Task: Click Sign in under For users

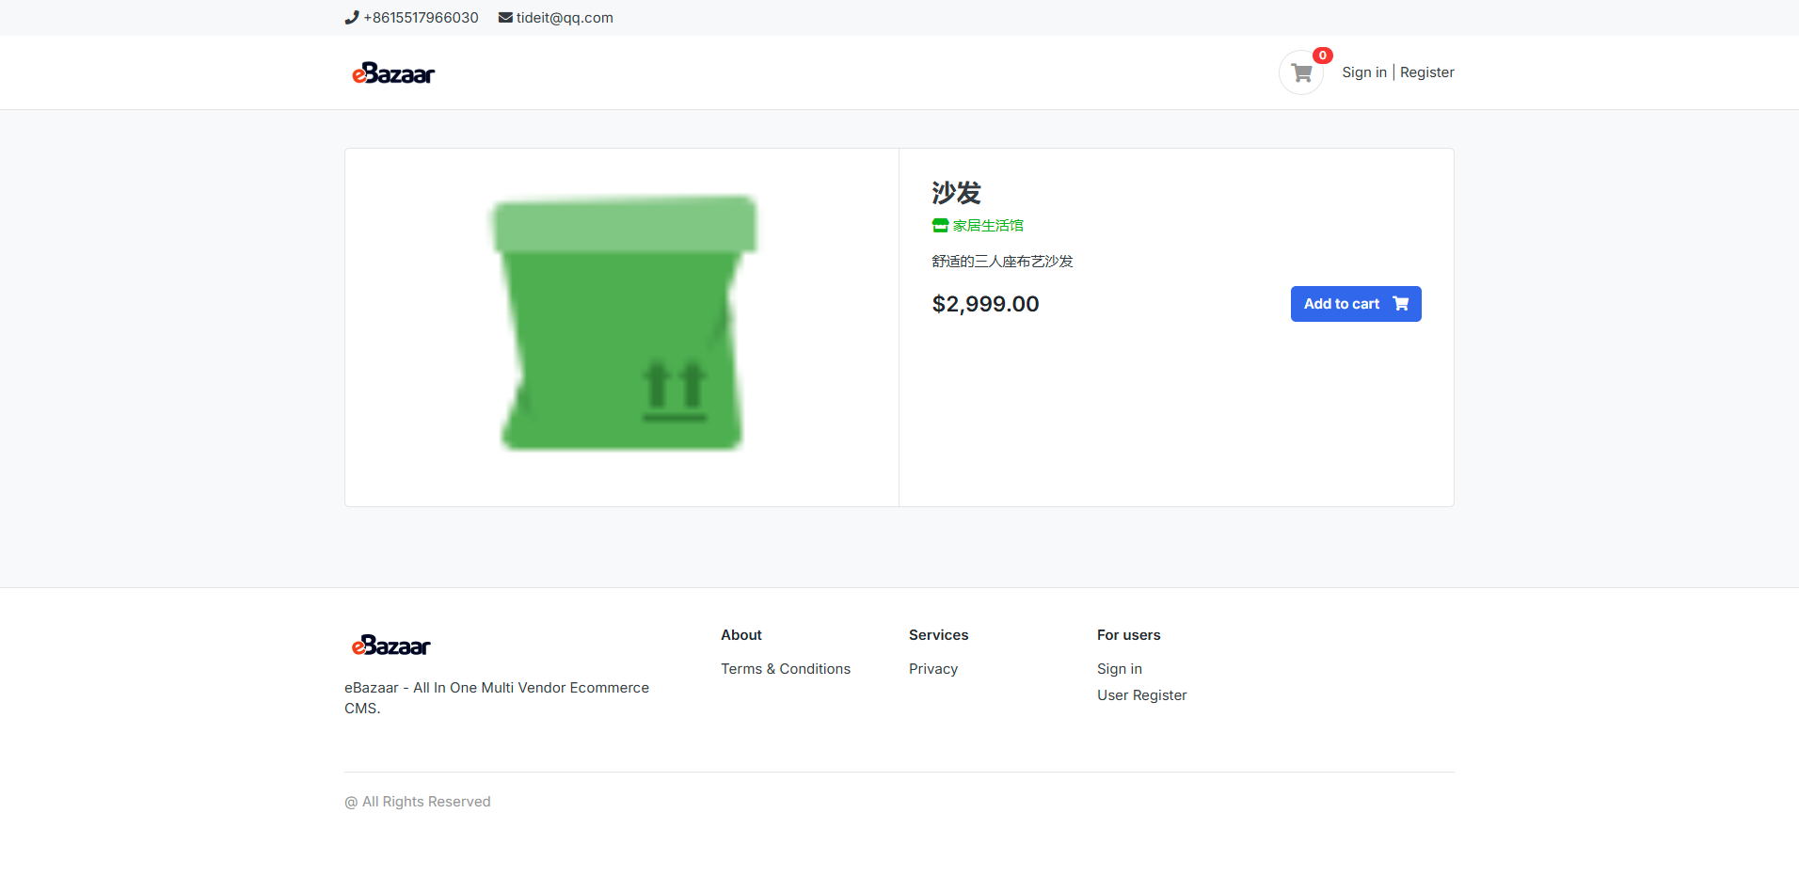Action: [x=1119, y=669]
